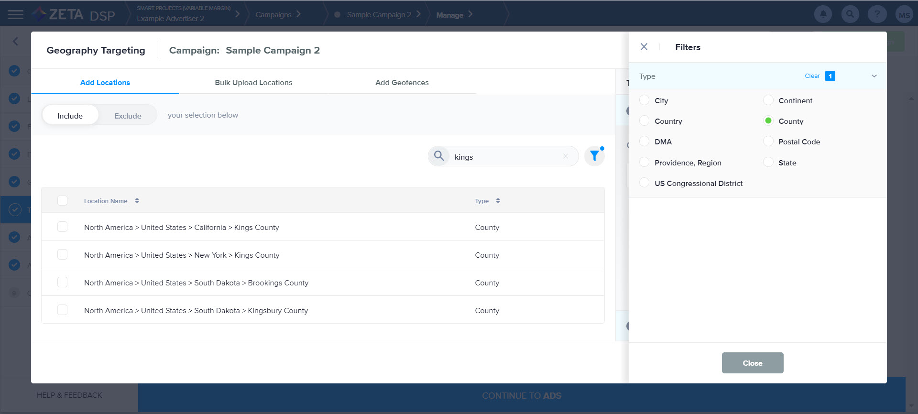
Task: Expand the Example Advertiser 2 breadcrumb
Action: coord(237,14)
